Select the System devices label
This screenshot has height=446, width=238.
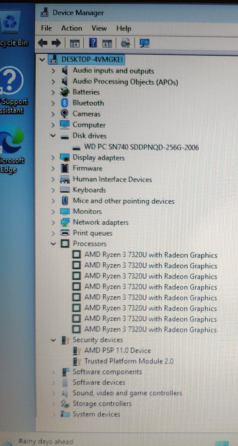(96, 414)
